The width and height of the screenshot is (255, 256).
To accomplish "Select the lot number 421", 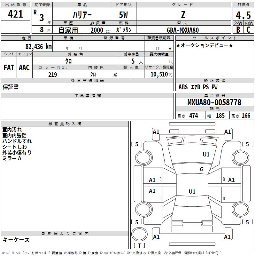I will pos(15,14).
